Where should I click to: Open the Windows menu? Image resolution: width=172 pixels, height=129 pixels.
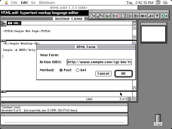tap(47, 3)
